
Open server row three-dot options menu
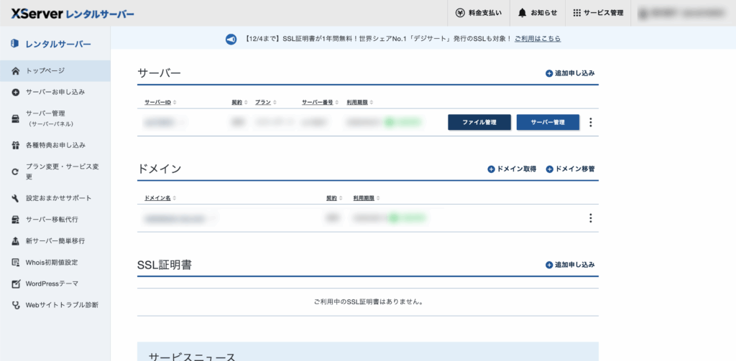591,123
